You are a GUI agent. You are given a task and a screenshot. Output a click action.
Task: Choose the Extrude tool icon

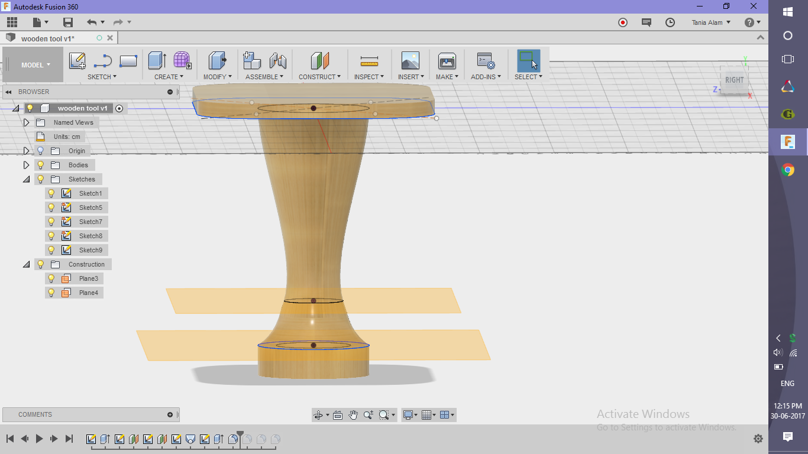[x=157, y=61]
